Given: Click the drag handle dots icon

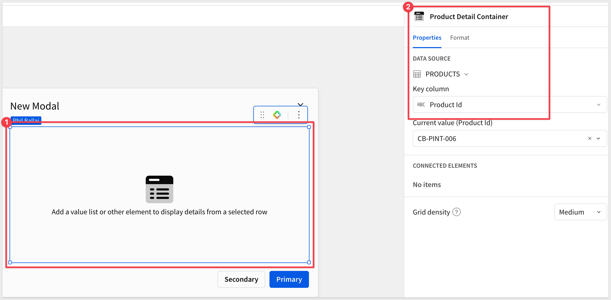Looking at the screenshot, I should [x=262, y=115].
